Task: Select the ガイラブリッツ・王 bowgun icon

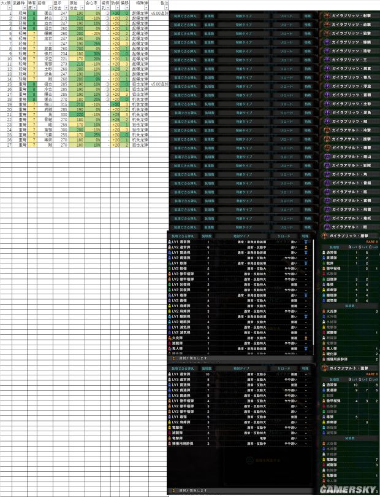Action: tap(327, 60)
